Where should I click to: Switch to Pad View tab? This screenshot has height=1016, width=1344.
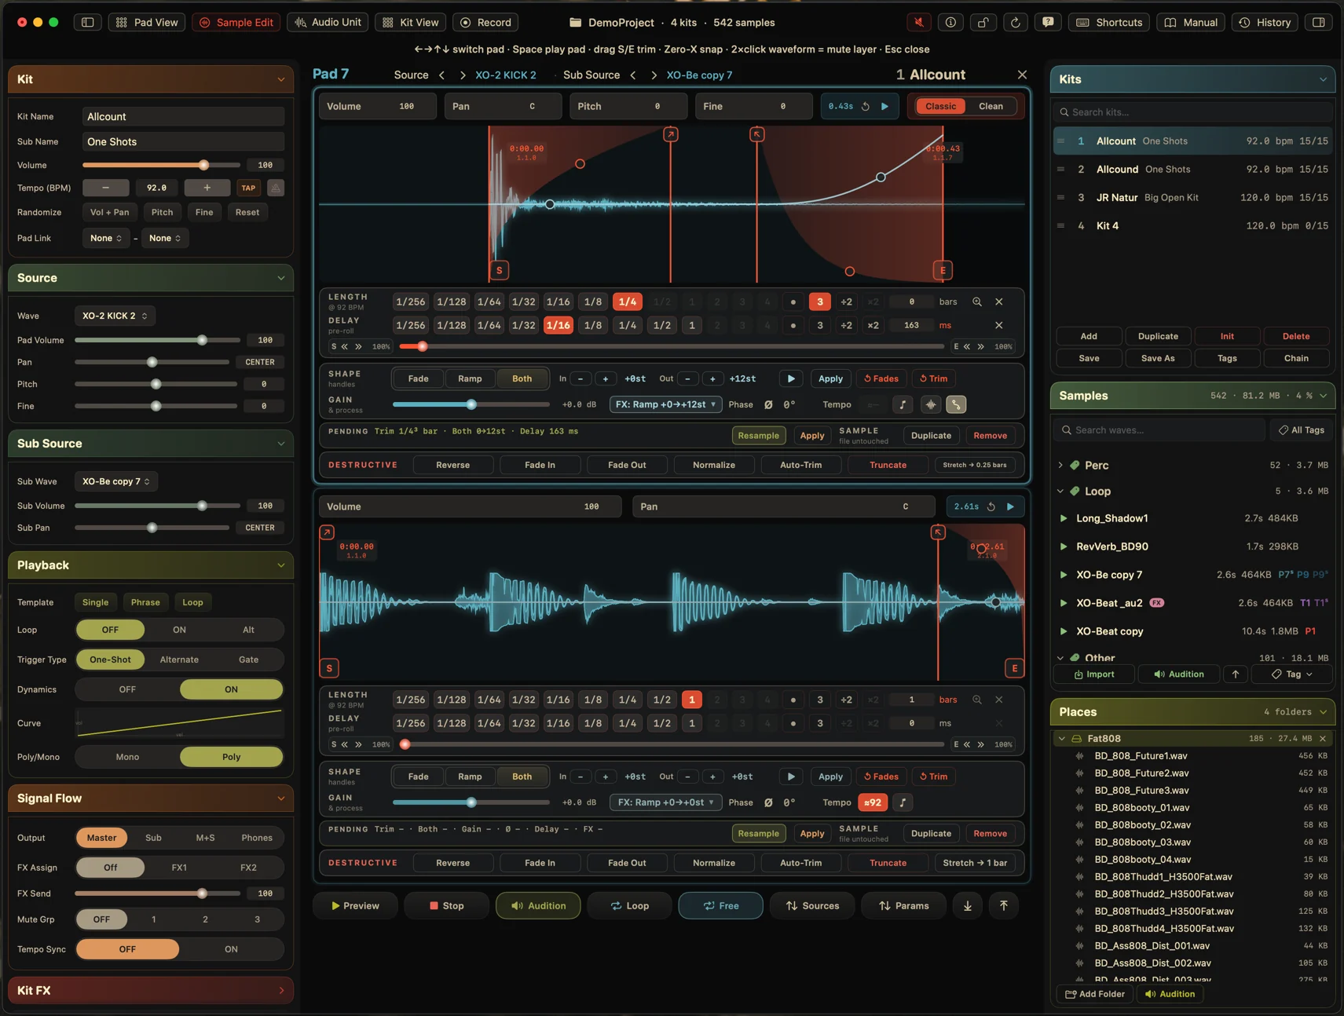[147, 23]
